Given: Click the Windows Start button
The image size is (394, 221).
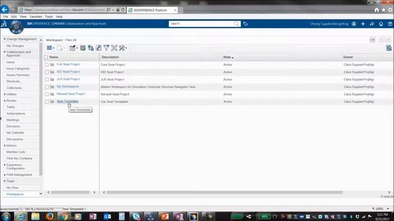Looking at the screenshot, I should coord(6,216).
